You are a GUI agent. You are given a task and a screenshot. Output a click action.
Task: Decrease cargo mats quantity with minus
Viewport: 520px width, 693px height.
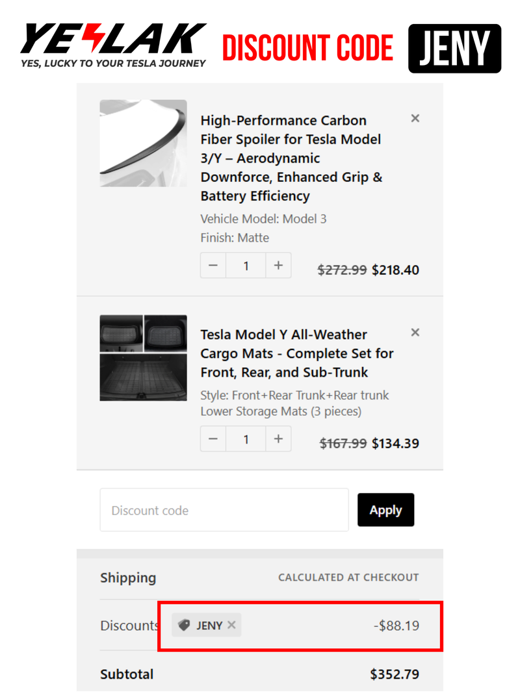(x=213, y=439)
